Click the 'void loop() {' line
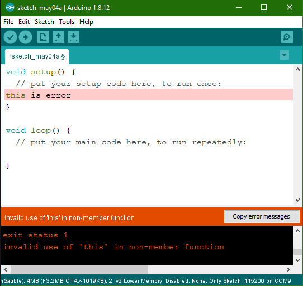The height and width of the screenshot is (286, 303). [38, 130]
